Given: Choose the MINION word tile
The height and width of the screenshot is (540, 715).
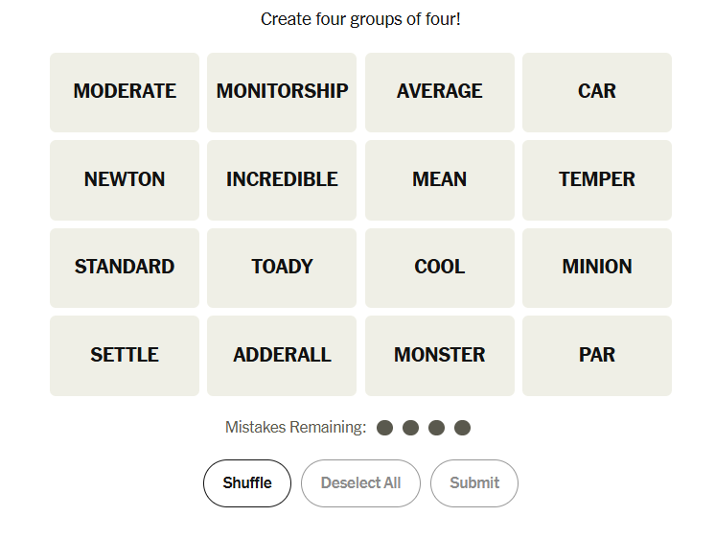Looking at the screenshot, I should 597,268.
